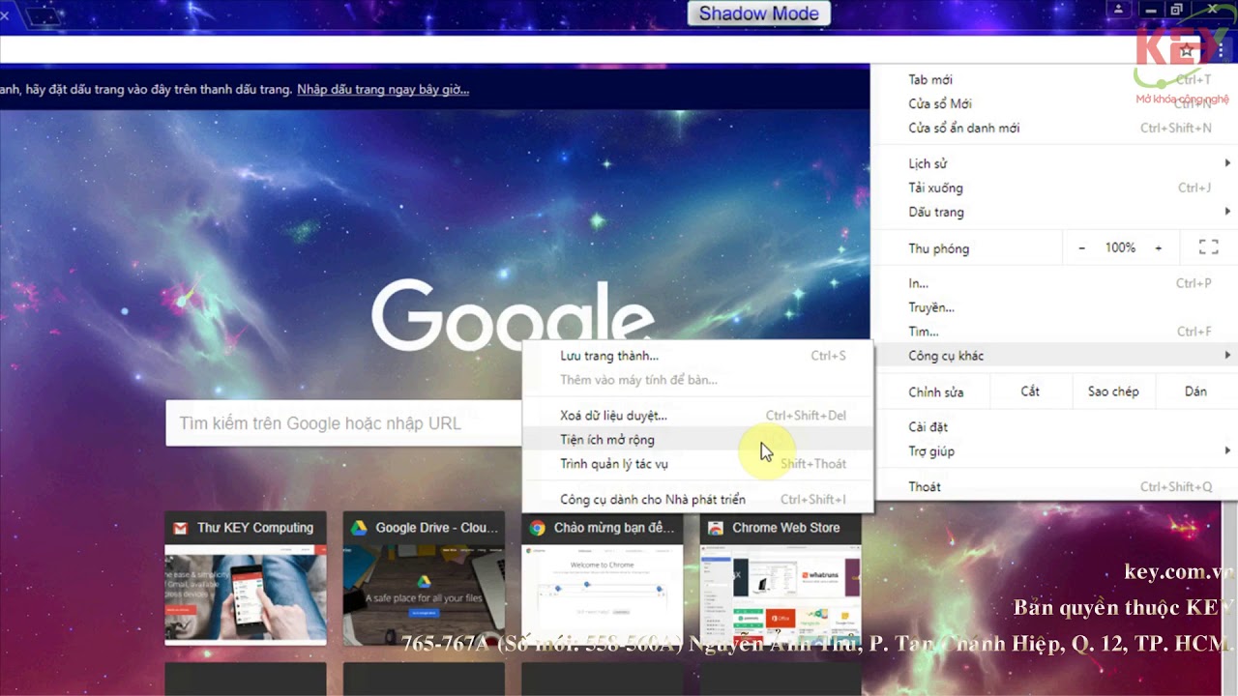Open Công cụ dành cho Nhà phát triển
Screen dimensions: 1238x696
[697, 500]
